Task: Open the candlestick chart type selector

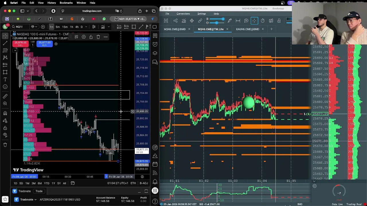Action: coord(94,27)
